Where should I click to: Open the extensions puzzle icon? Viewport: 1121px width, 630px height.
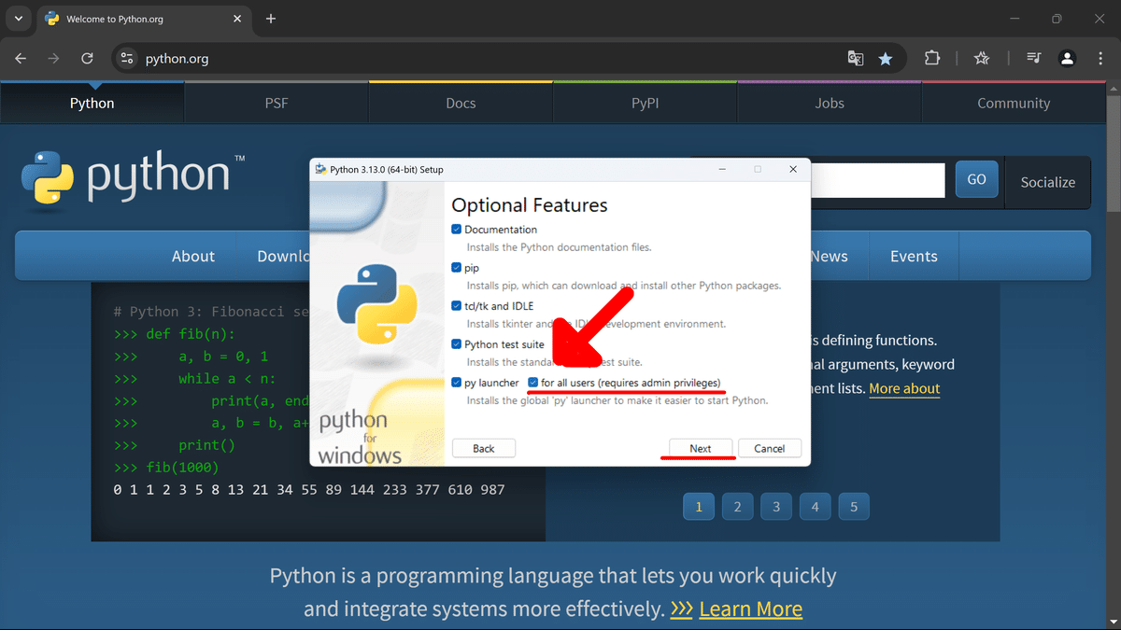931,58
